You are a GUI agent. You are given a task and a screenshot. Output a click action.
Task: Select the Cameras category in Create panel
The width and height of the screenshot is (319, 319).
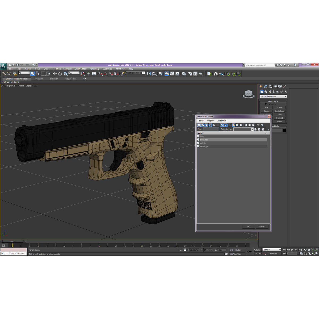pyautogui.click(x=274, y=92)
